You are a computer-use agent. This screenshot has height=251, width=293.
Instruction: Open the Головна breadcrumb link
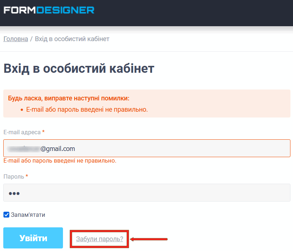(15, 39)
